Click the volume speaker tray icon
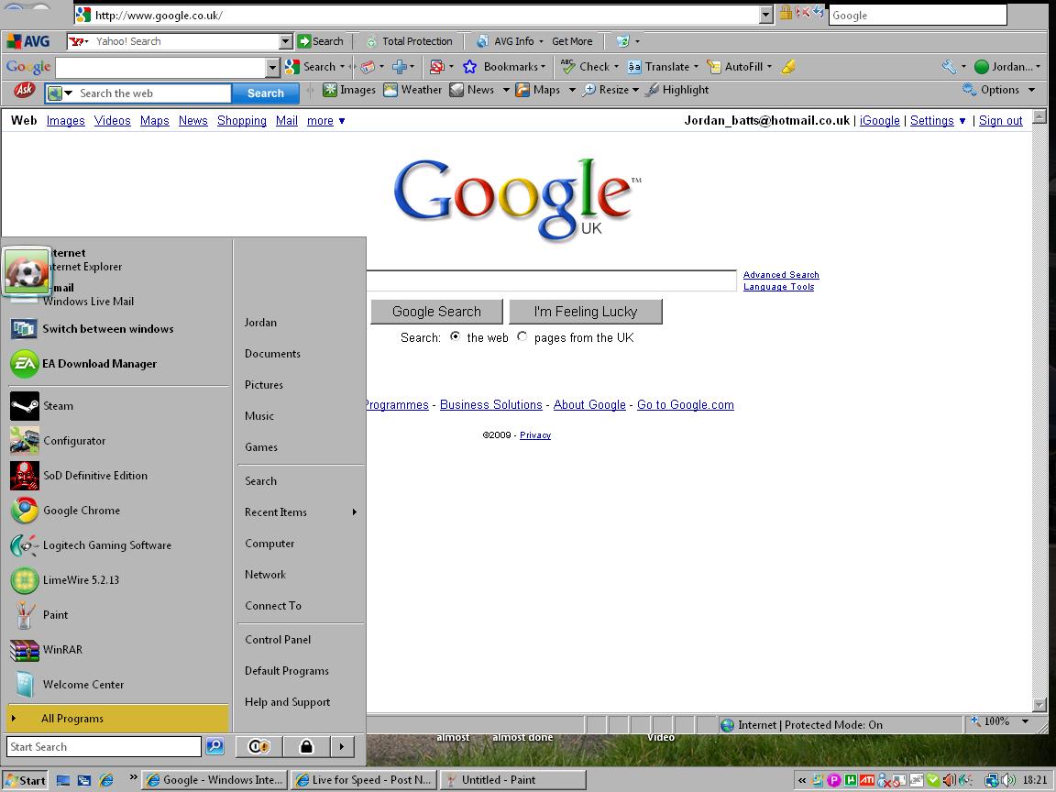Image resolution: width=1056 pixels, height=792 pixels. (x=1008, y=781)
